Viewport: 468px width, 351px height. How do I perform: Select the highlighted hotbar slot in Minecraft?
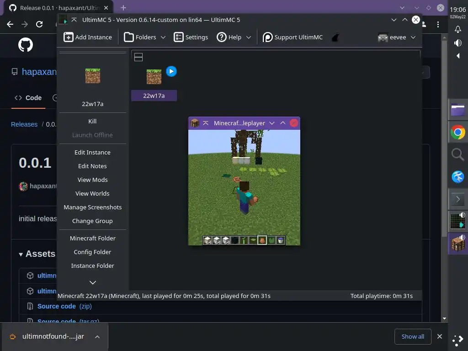click(x=262, y=240)
